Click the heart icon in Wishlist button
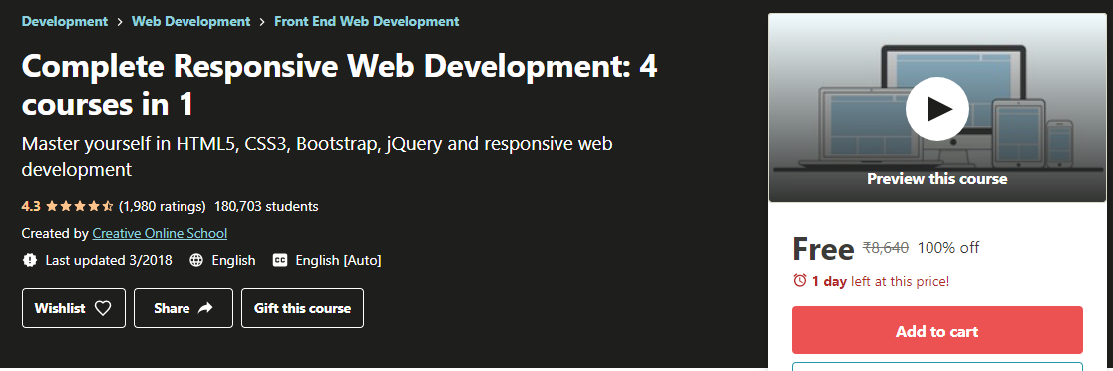This screenshot has height=371, width=1113. tap(103, 308)
